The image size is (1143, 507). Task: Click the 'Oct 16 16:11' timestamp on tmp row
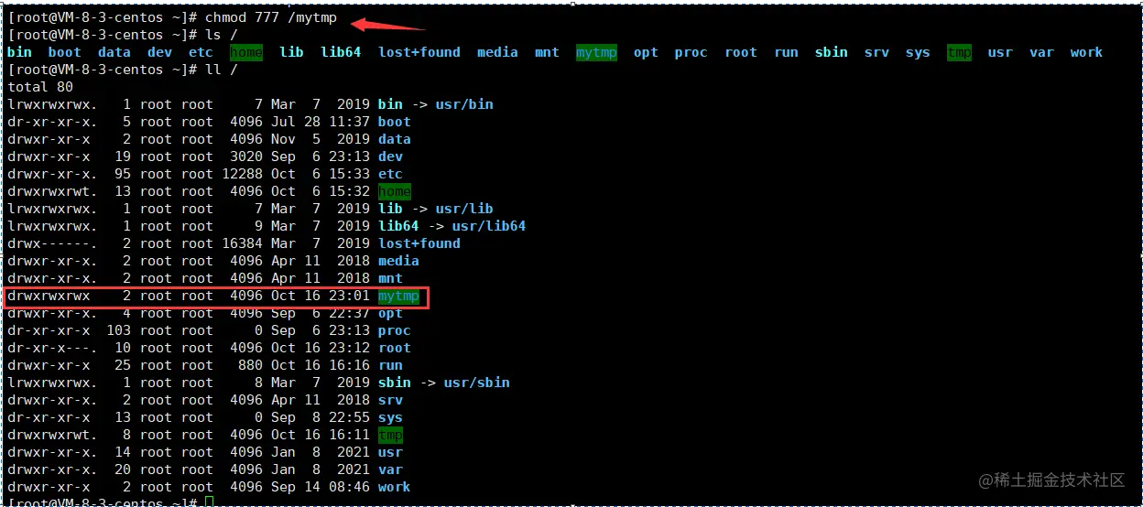coord(320,435)
